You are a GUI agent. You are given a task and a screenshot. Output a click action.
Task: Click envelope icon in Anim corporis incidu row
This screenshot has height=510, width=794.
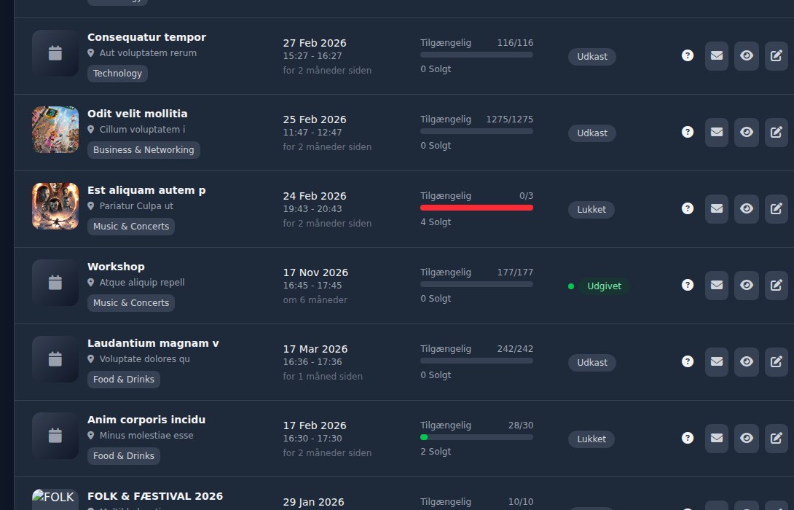[x=717, y=438]
